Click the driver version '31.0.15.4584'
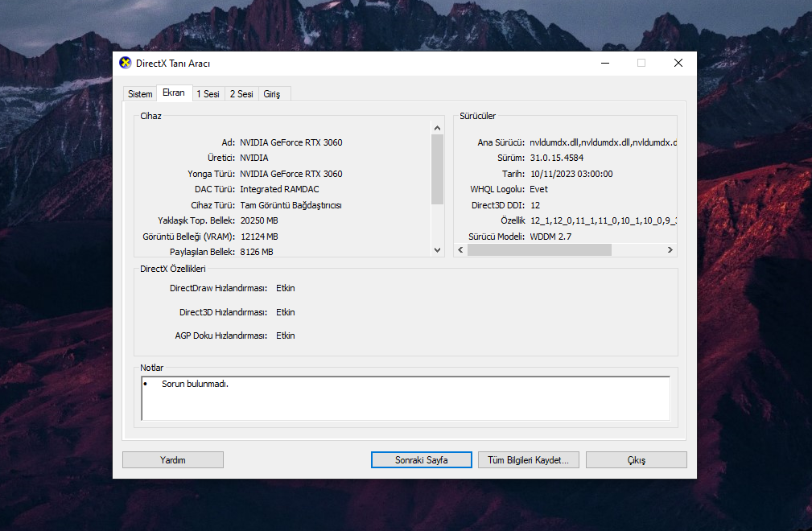The width and height of the screenshot is (812, 531). [557, 158]
